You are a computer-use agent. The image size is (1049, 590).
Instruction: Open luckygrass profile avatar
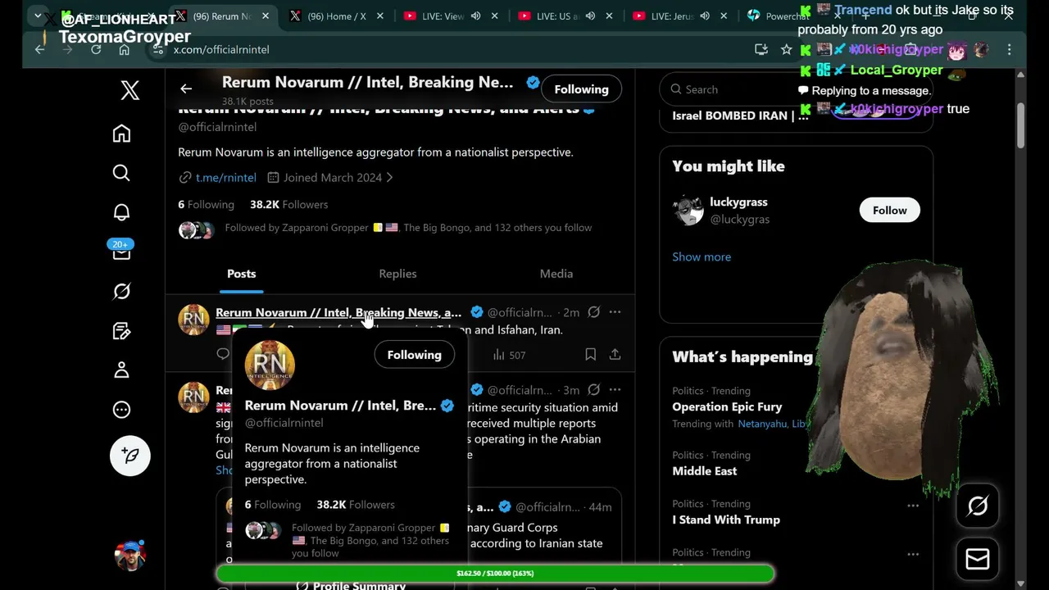(x=688, y=211)
